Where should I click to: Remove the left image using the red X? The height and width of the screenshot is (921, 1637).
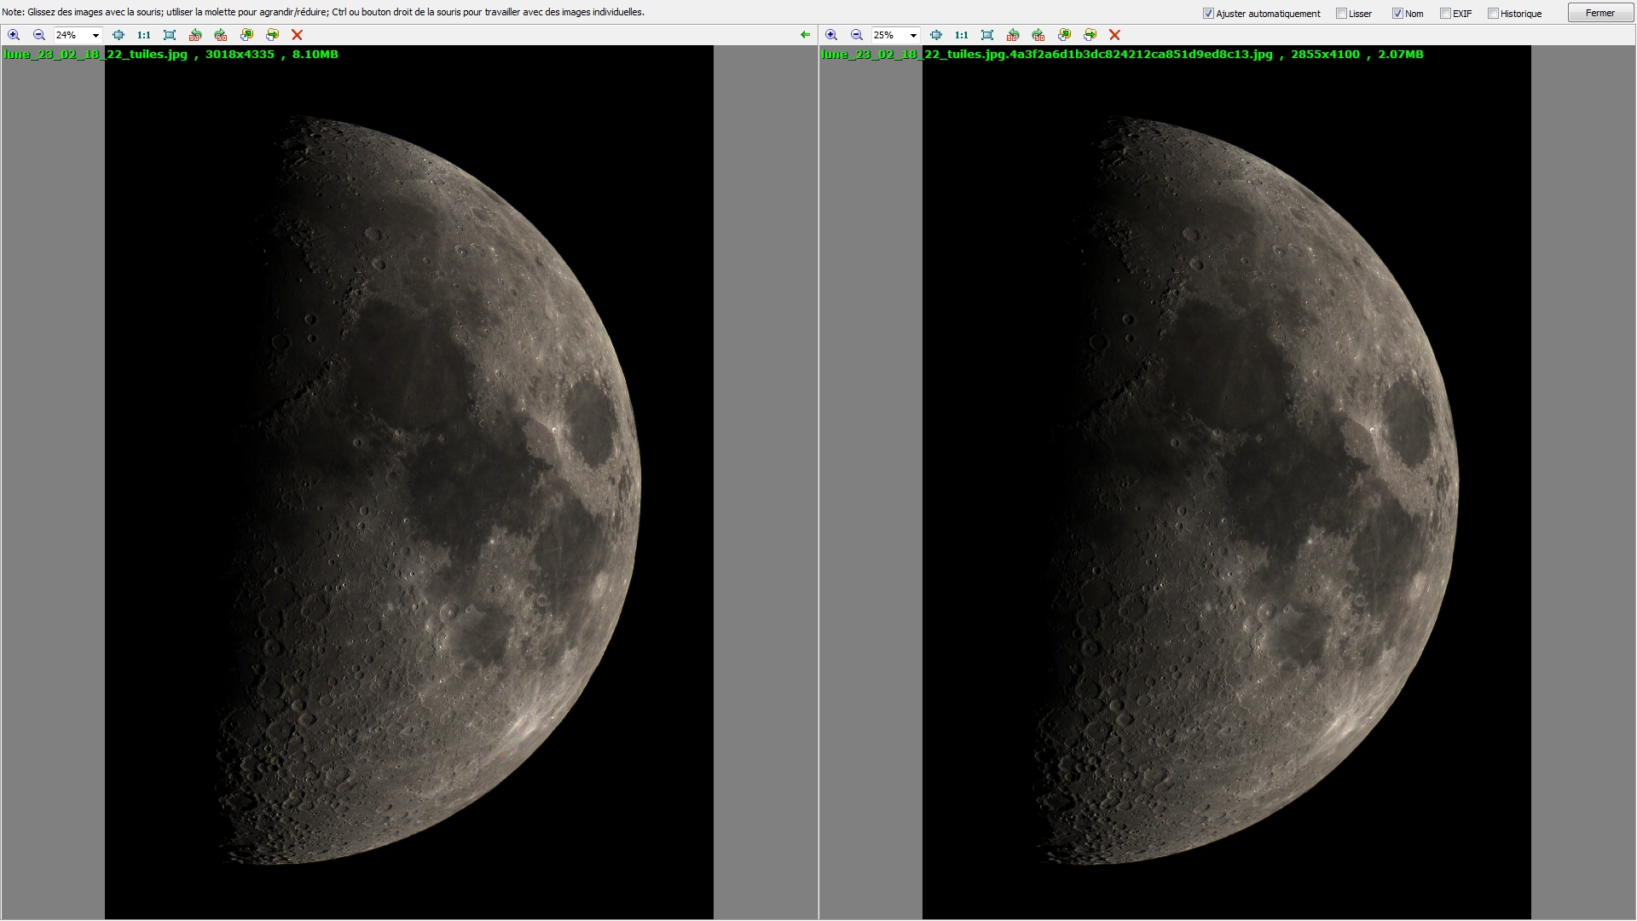click(297, 35)
